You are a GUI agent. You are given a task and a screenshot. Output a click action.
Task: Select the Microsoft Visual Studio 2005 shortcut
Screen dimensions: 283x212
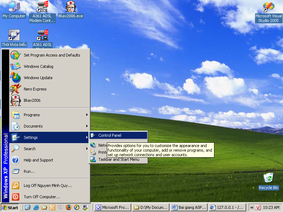[x=268, y=13]
